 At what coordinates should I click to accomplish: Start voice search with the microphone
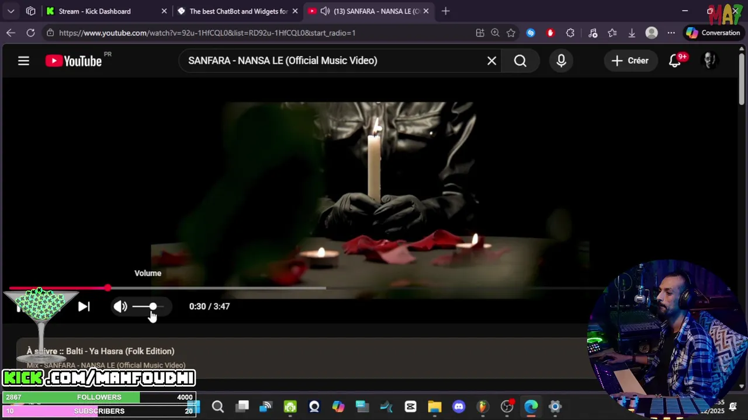(561, 61)
